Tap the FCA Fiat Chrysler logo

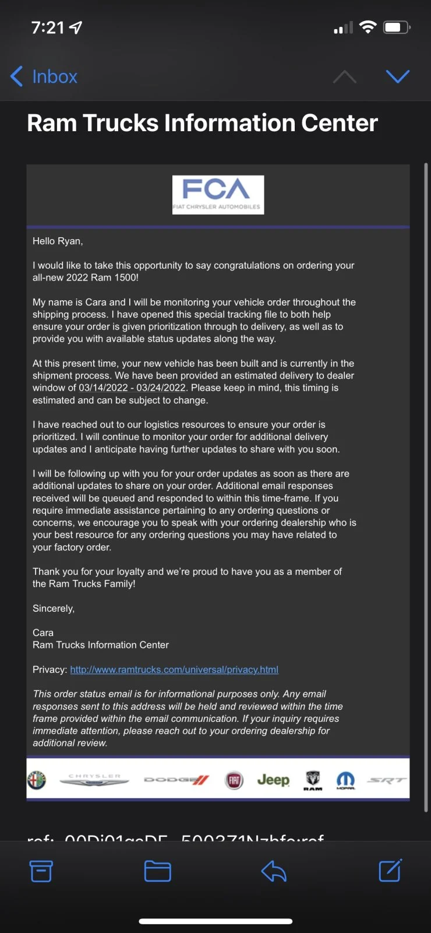pyautogui.click(x=218, y=195)
